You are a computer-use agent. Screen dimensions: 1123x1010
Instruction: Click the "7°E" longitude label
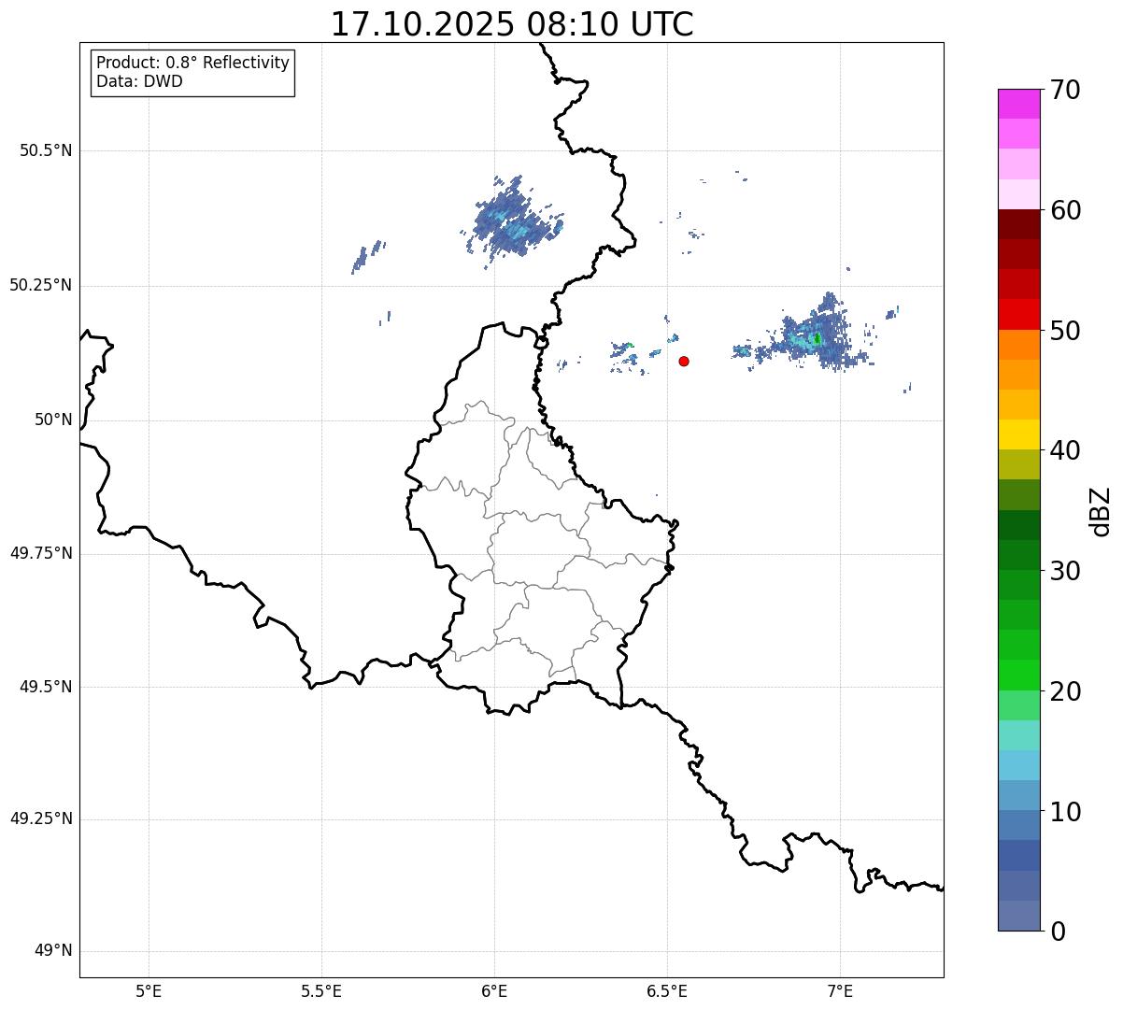point(840,991)
